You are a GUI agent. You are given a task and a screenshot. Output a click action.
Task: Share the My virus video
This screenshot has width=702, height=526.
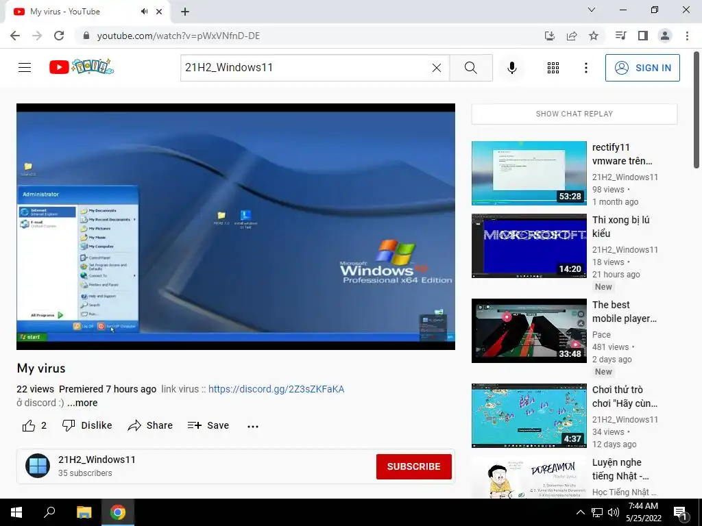(150, 425)
